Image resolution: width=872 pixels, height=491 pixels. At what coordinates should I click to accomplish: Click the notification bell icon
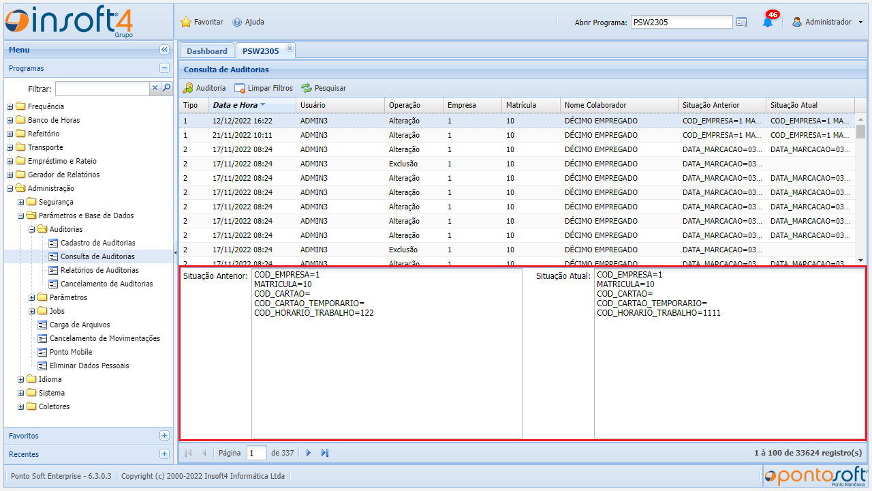tap(767, 22)
